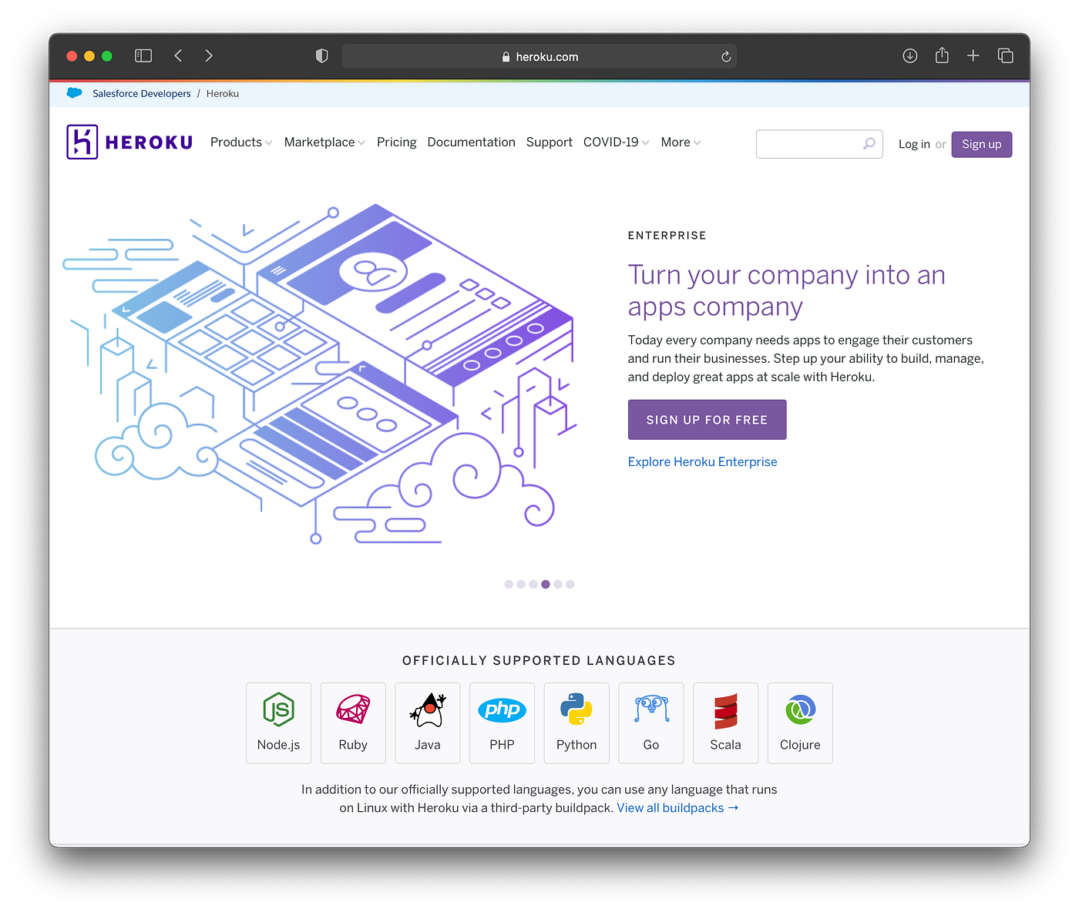Expand the Products dropdown menu
Image resolution: width=1079 pixels, height=912 pixels.
[241, 142]
